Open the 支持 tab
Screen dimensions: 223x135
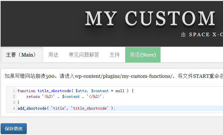(x=115, y=55)
